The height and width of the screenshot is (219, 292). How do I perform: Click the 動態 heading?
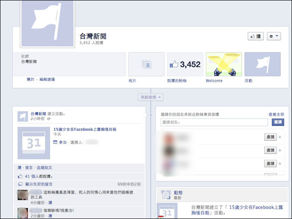coord(178,193)
